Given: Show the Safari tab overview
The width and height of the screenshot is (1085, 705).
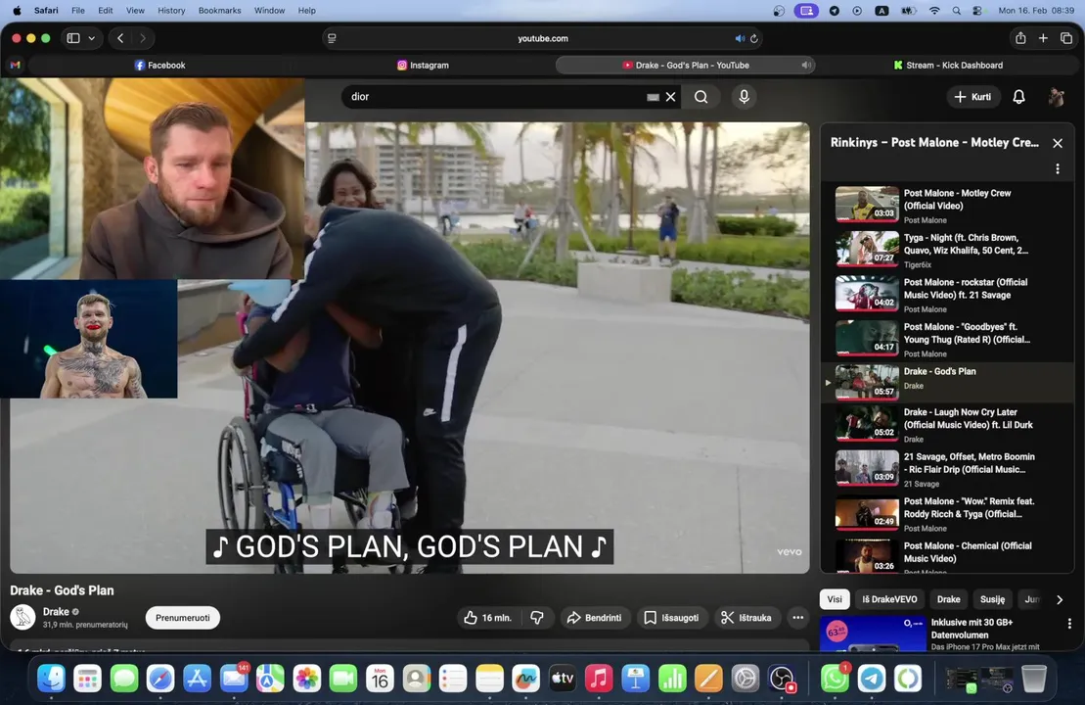Looking at the screenshot, I should pyautogui.click(x=1066, y=39).
